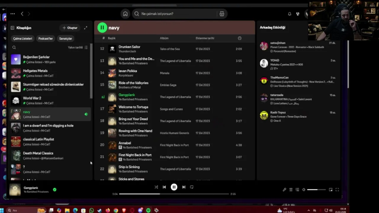Sort by the Başlık column header
The image size is (379, 213).
point(112,38)
